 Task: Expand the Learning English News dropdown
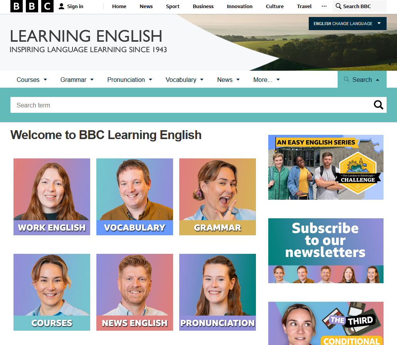[x=229, y=80]
